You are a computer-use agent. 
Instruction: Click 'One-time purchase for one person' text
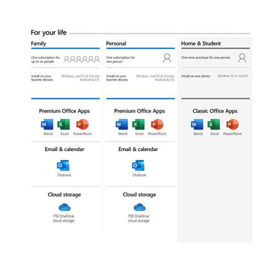coord(206,58)
